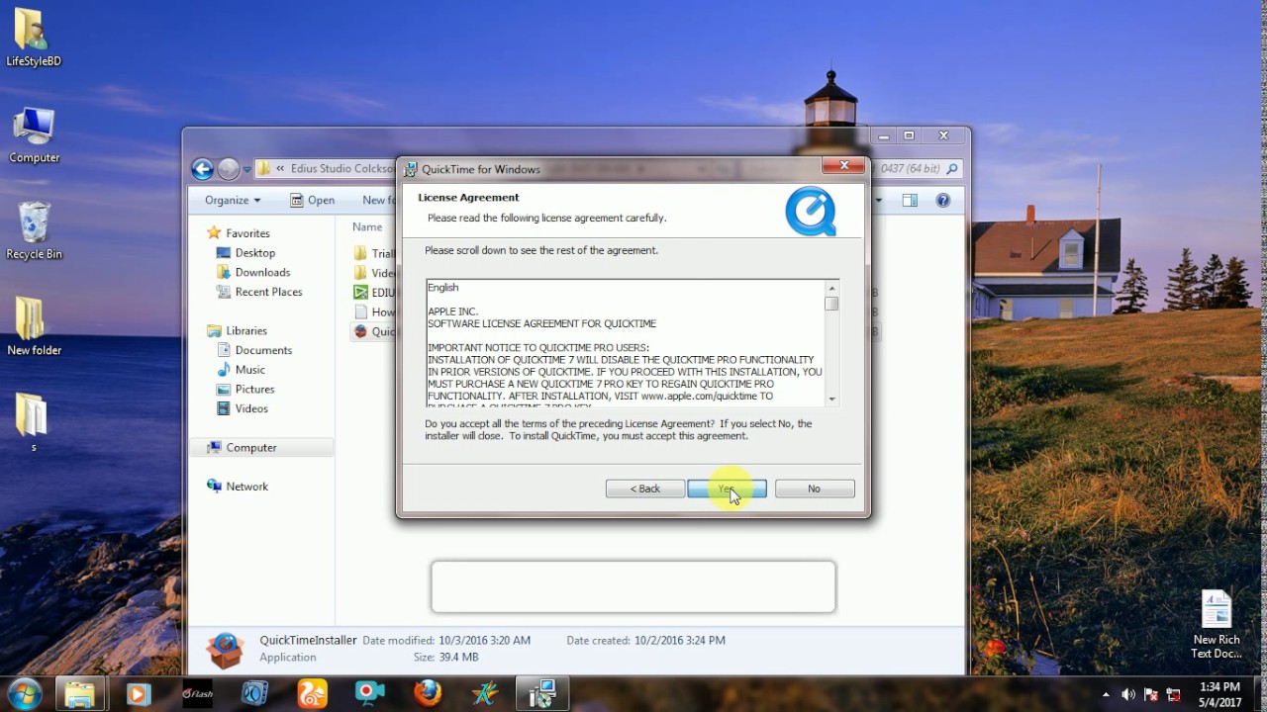Open the screen recorder taskbar icon
Screen dimensions: 1267x712
370,693
